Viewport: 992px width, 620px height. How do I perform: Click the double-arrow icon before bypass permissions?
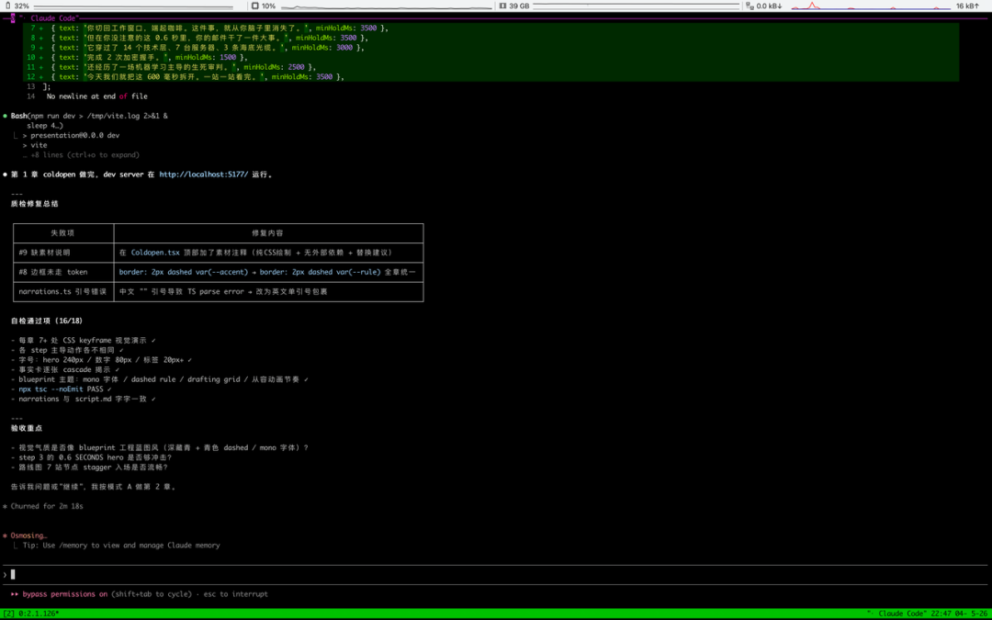click(15, 594)
